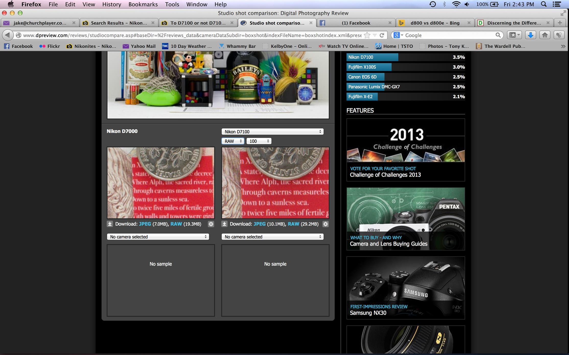Click download arrow icon under D7000 sample
The height and width of the screenshot is (355, 569).
pos(110,224)
